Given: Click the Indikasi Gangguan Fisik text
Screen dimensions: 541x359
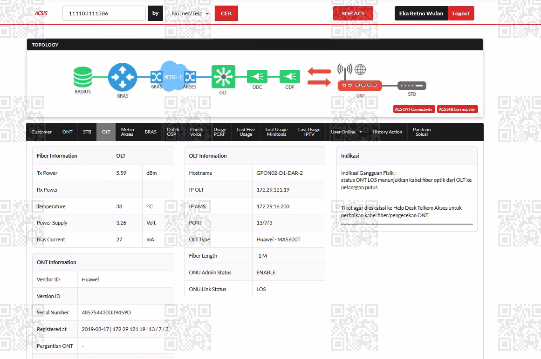Looking at the screenshot, I should (x=368, y=173).
